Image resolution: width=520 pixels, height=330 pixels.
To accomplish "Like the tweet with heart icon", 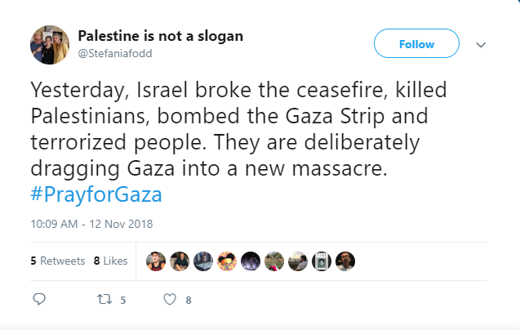I will coord(170,300).
